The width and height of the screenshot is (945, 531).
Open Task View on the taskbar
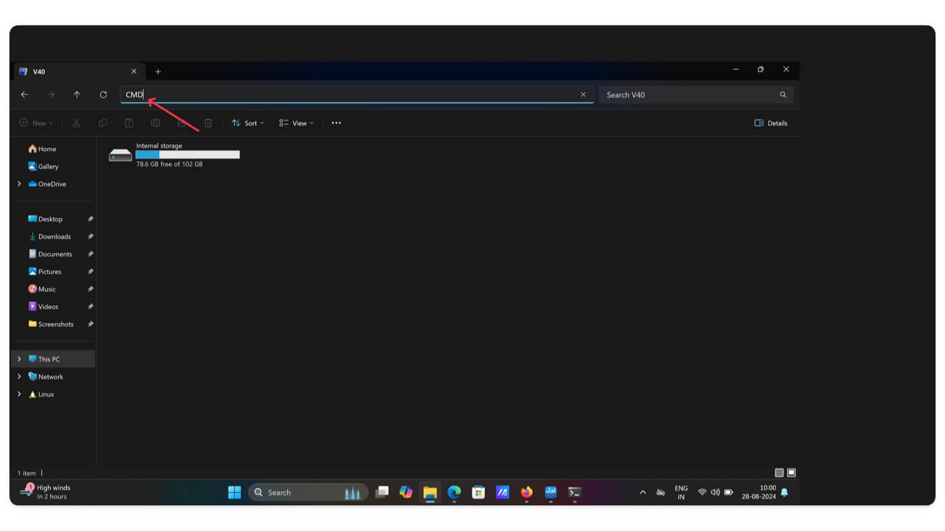coord(382,493)
